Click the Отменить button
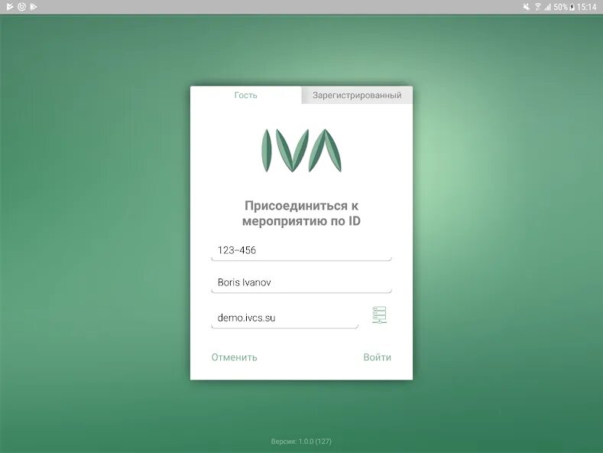This screenshot has width=603, height=453. coord(234,357)
